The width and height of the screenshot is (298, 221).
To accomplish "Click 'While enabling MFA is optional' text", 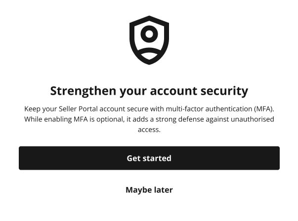I will 74,119.
